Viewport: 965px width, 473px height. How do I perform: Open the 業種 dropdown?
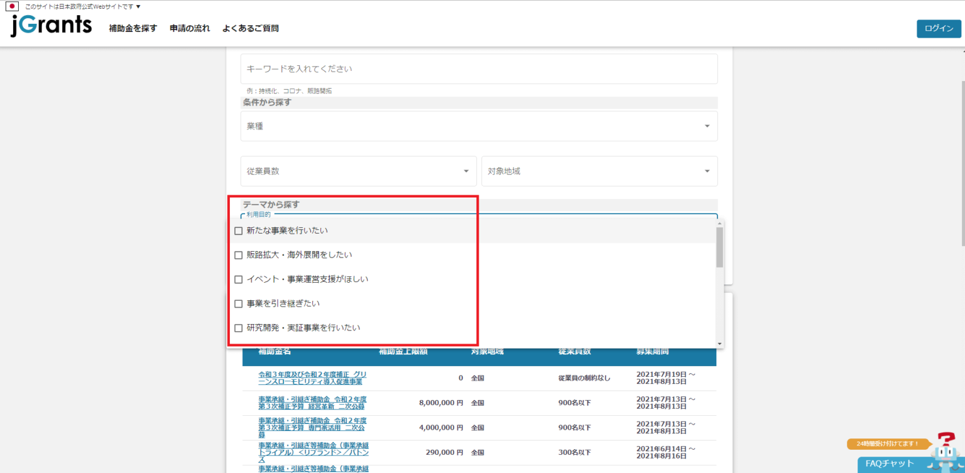[x=479, y=126]
